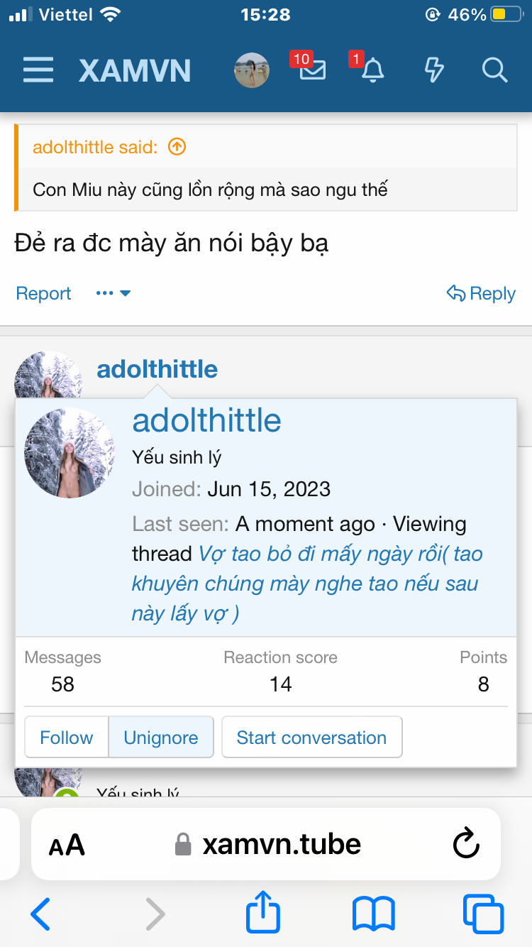Reload the page in Safari
The image size is (532, 947).
466,844
